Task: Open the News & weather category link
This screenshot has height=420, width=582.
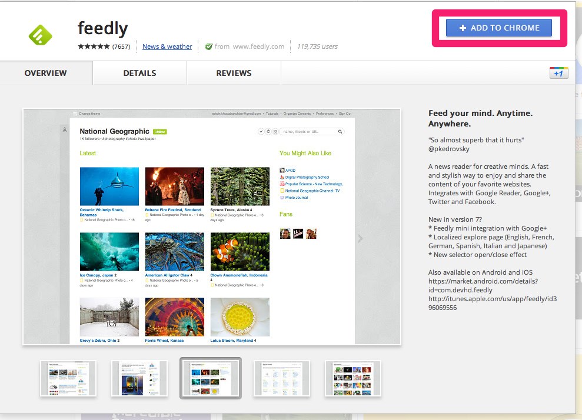Action: (x=167, y=46)
